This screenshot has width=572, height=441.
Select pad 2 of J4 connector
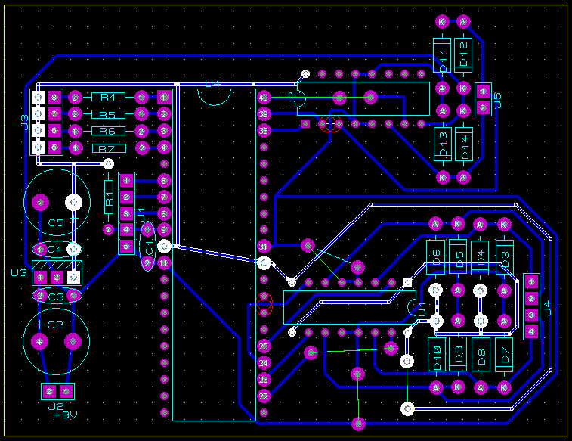click(531, 299)
